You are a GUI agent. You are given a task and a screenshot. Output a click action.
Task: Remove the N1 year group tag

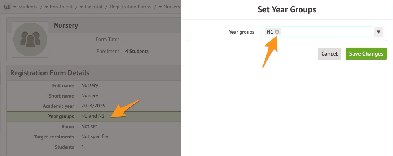click(277, 32)
